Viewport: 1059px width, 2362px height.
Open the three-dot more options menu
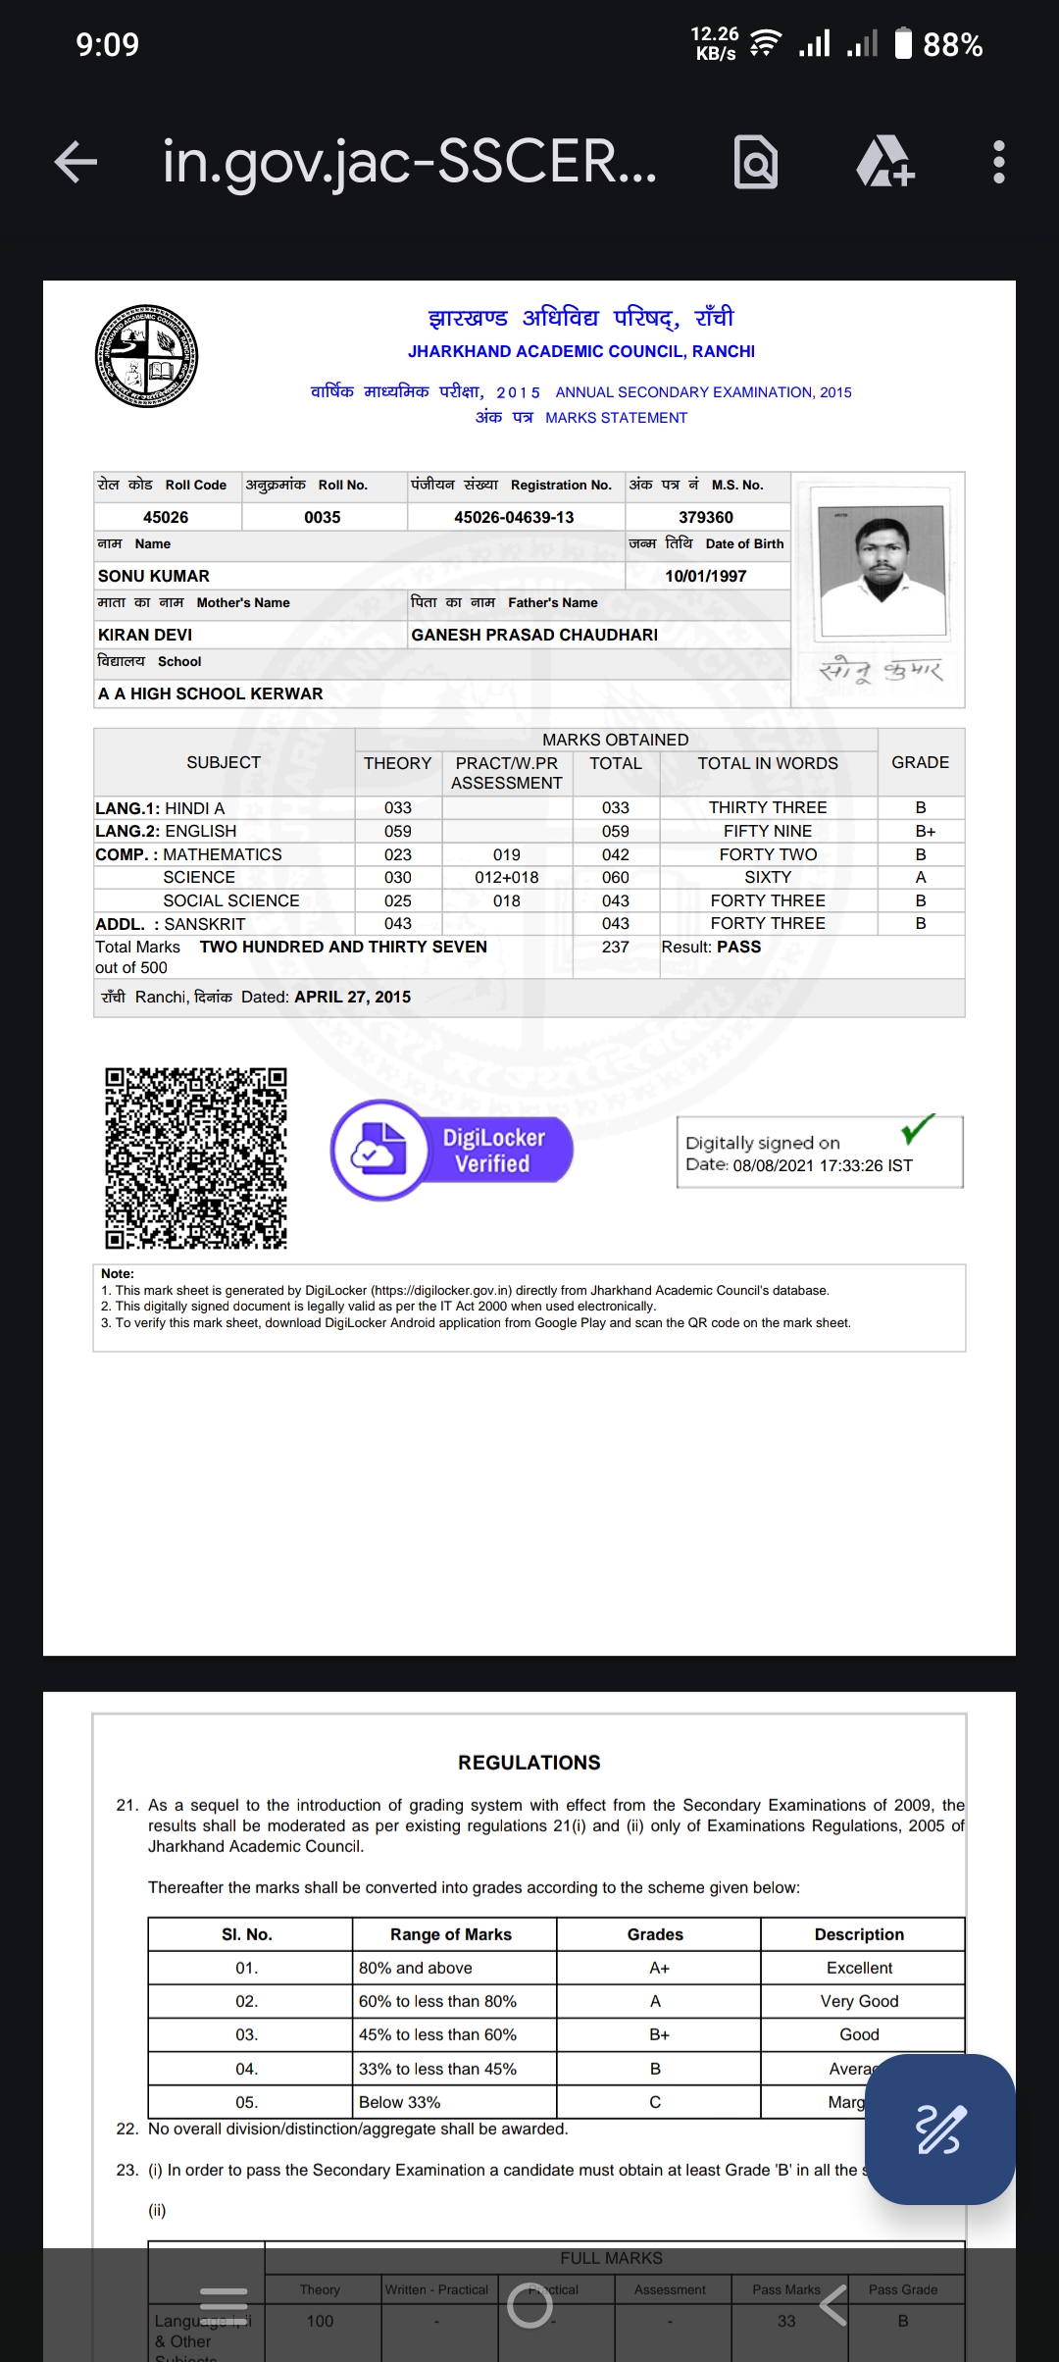click(x=998, y=162)
